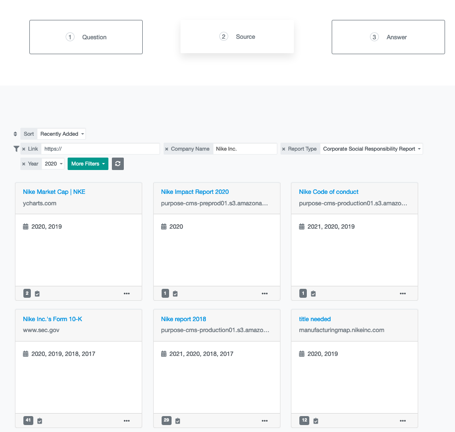Remove the Year filter
The width and height of the screenshot is (455, 432).
tap(24, 164)
